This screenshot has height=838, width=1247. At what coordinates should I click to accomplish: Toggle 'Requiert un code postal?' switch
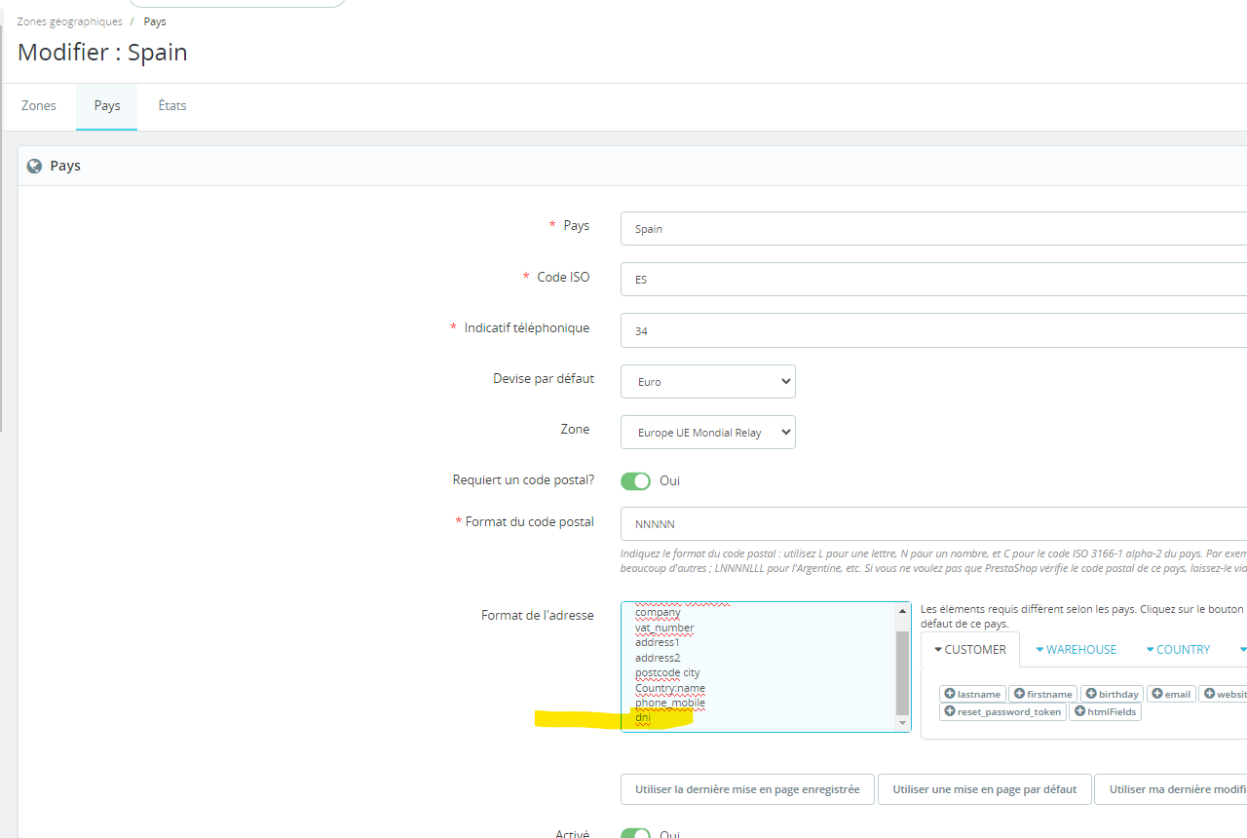(635, 481)
